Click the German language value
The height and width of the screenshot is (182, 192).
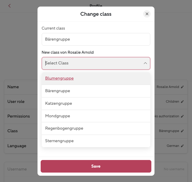173,146
